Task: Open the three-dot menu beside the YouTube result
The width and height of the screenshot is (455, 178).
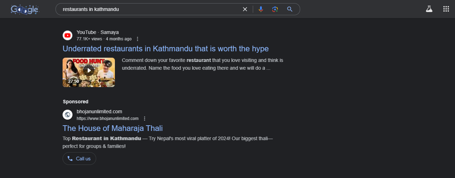Action: [138, 39]
